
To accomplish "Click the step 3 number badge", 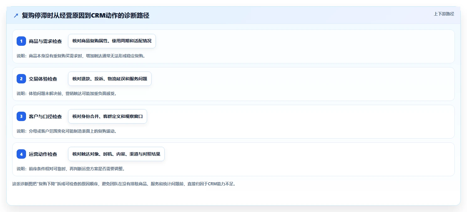I will pyautogui.click(x=21, y=116).
